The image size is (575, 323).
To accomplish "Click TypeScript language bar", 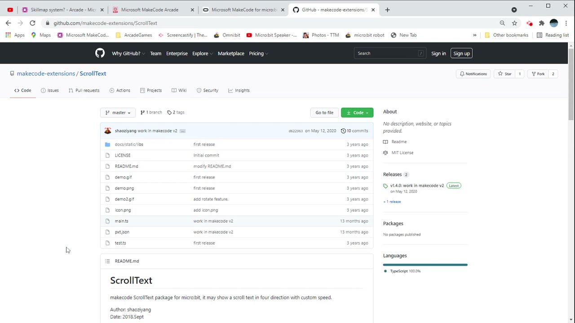I will coord(425,265).
